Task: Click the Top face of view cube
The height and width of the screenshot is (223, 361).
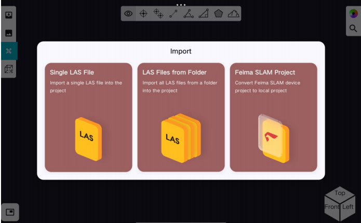Action: coord(340,193)
